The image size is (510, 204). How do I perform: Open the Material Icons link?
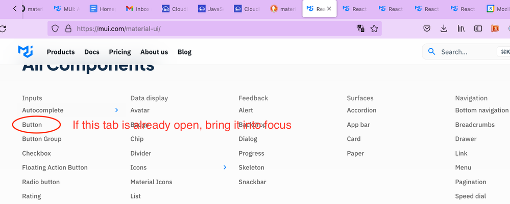151,182
